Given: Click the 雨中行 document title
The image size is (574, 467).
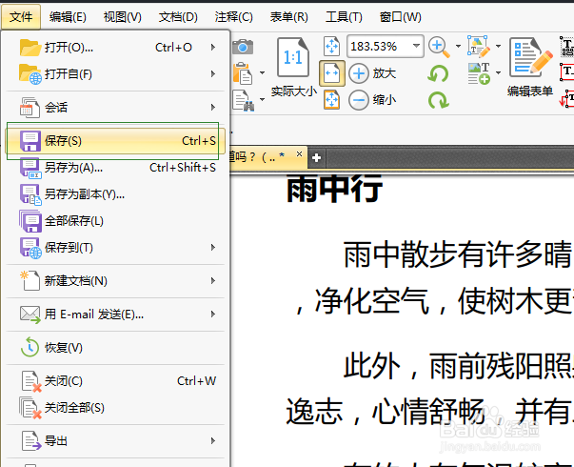Looking at the screenshot, I should pyautogui.click(x=334, y=189).
